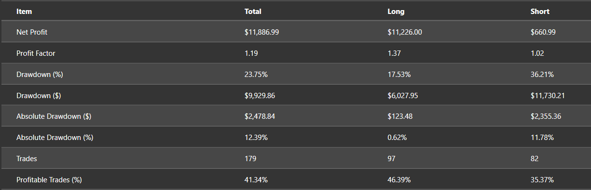Click the Total column header
The height and width of the screenshot is (190, 591).
[x=253, y=12]
